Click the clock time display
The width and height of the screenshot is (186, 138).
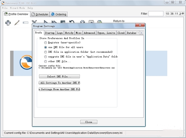(175, 14)
